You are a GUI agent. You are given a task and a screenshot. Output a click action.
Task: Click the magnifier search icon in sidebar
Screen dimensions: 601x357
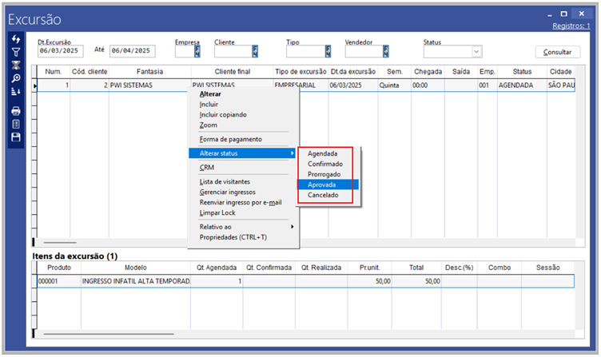(x=15, y=78)
